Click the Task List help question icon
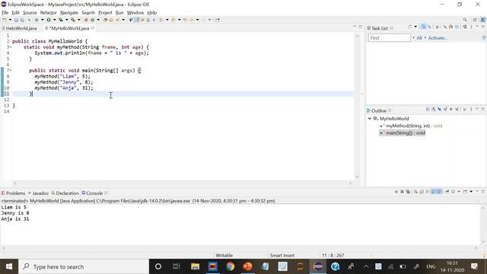Image resolution: width=487 pixels, height=274 pixels. coord(484,37)
